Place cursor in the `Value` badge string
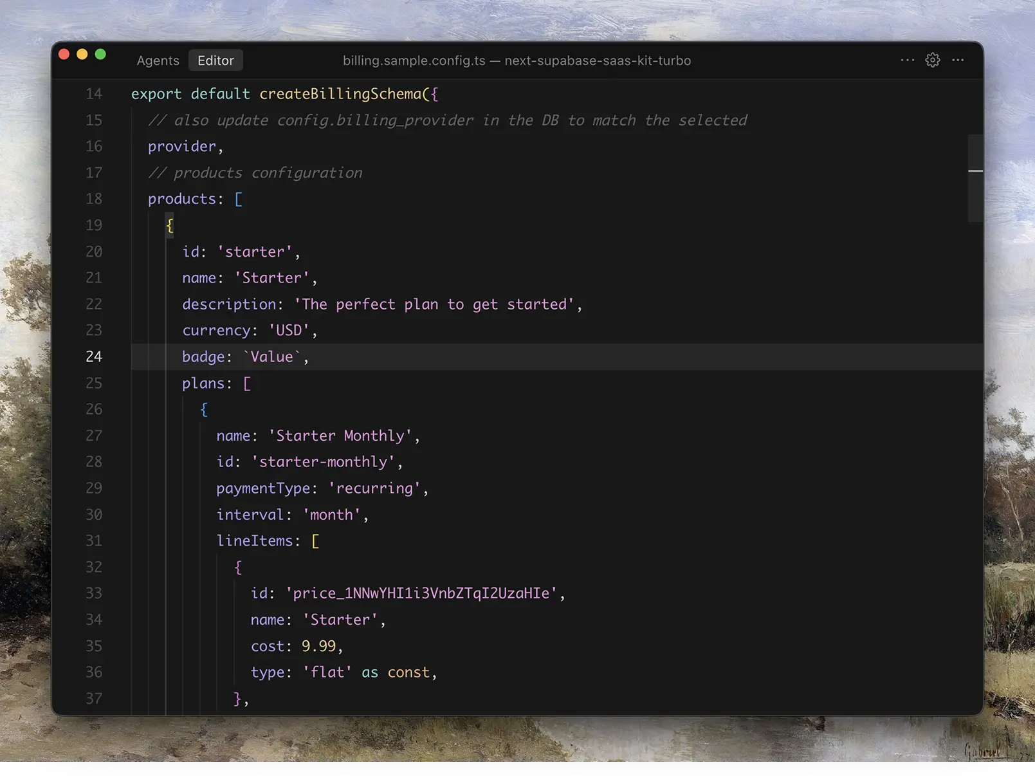1035x776 pixels. coord(271,357)
